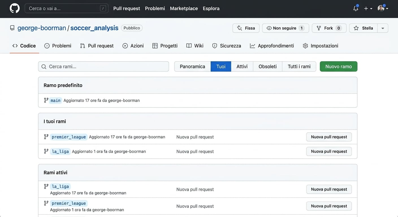Click the Non seguire button
Screen dimensions: 398x217
click(285, 28)
